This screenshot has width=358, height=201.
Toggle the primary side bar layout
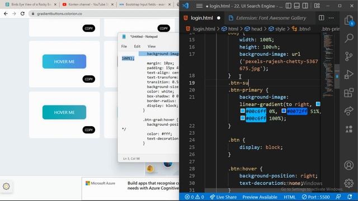coord(289,6)
